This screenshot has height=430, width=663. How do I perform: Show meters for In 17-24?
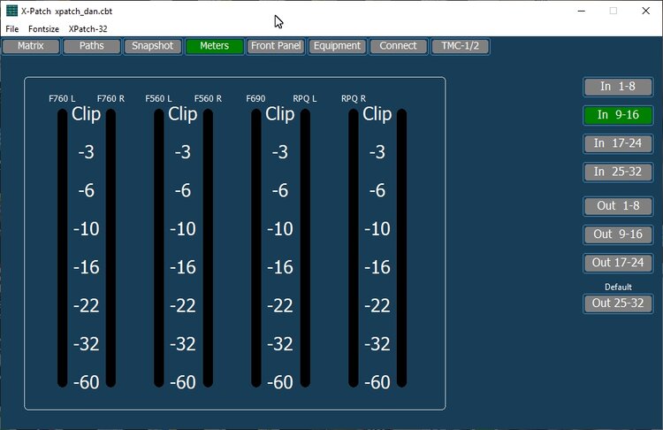point(618,143)
